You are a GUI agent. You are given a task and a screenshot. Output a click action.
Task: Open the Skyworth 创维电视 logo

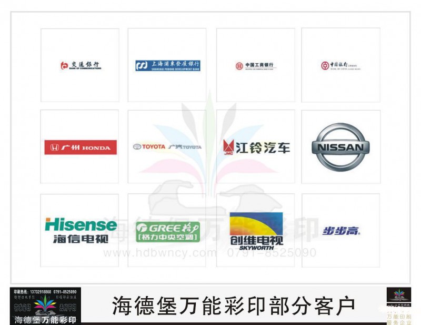(x=256, y=231)
